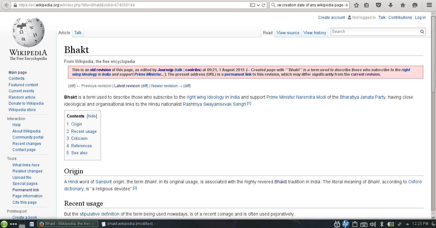Open the chat smiley icon in toolbar
436x228 pixels.
(415, 5)
